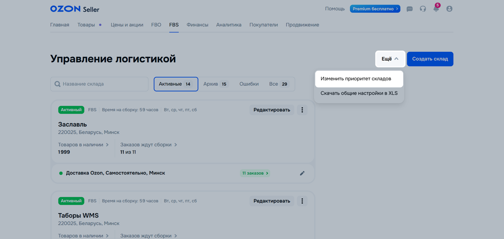Choose Скачать общие настройки в XLS
The height and width of the screenshot is (239, 504).
click(359, 93)
